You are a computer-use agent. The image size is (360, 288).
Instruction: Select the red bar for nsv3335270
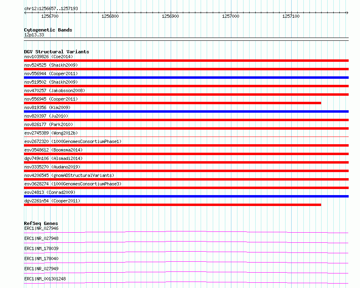pos(186,171)
